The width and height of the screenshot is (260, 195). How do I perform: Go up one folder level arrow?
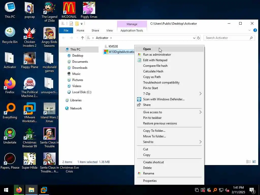point(83,38)
